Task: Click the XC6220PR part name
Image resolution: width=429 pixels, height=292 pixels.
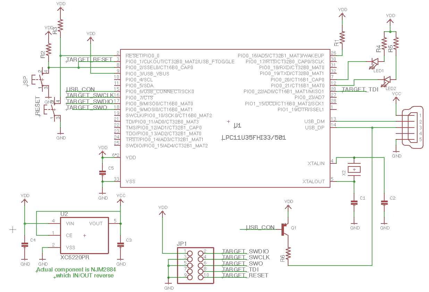Action: click(x=75, y=258)
